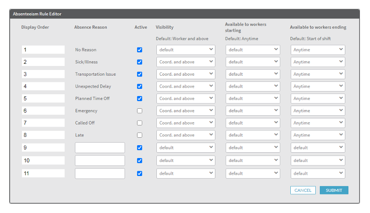Click empty Absence Reason field in row 10
The width and height of the screenshot is (370, 213).
click(100, 160)
